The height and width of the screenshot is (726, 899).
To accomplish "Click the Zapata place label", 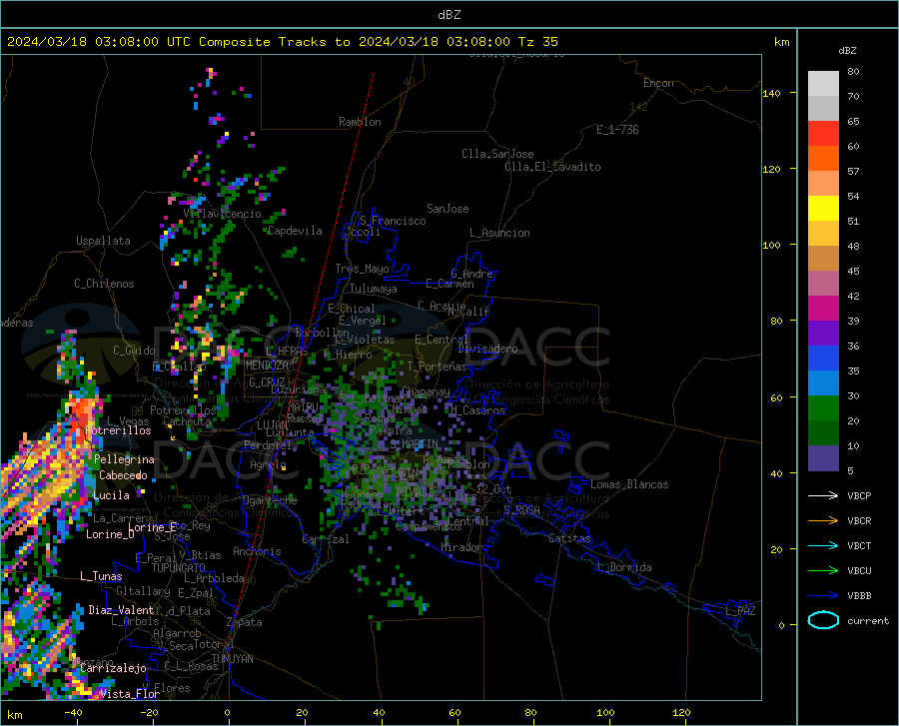I will (245, 622).
